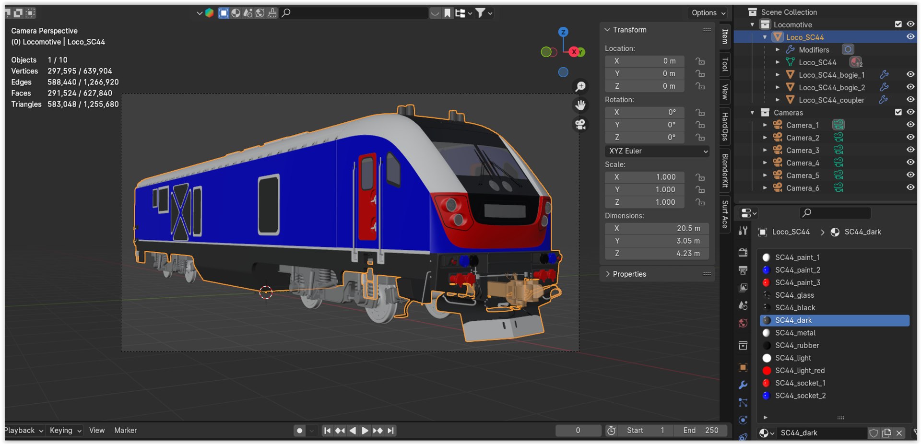Open XYZ Euler rotation mode dropdown

[x=657, y=151]
